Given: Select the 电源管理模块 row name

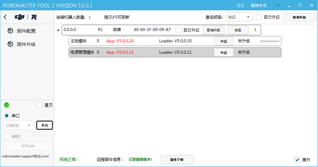Looking at the screenshot, I should point(82,52).
